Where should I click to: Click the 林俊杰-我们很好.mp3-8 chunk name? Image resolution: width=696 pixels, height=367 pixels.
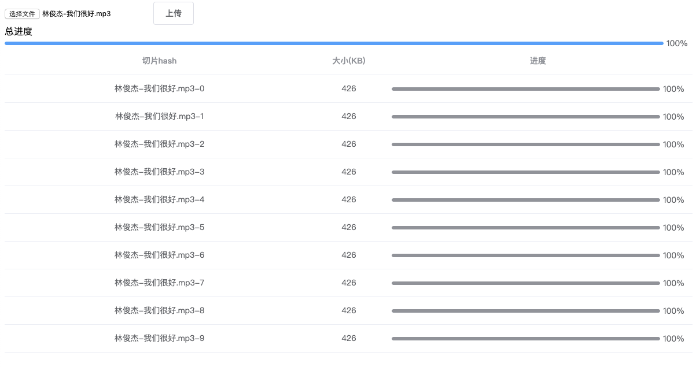tap(159, 311)
